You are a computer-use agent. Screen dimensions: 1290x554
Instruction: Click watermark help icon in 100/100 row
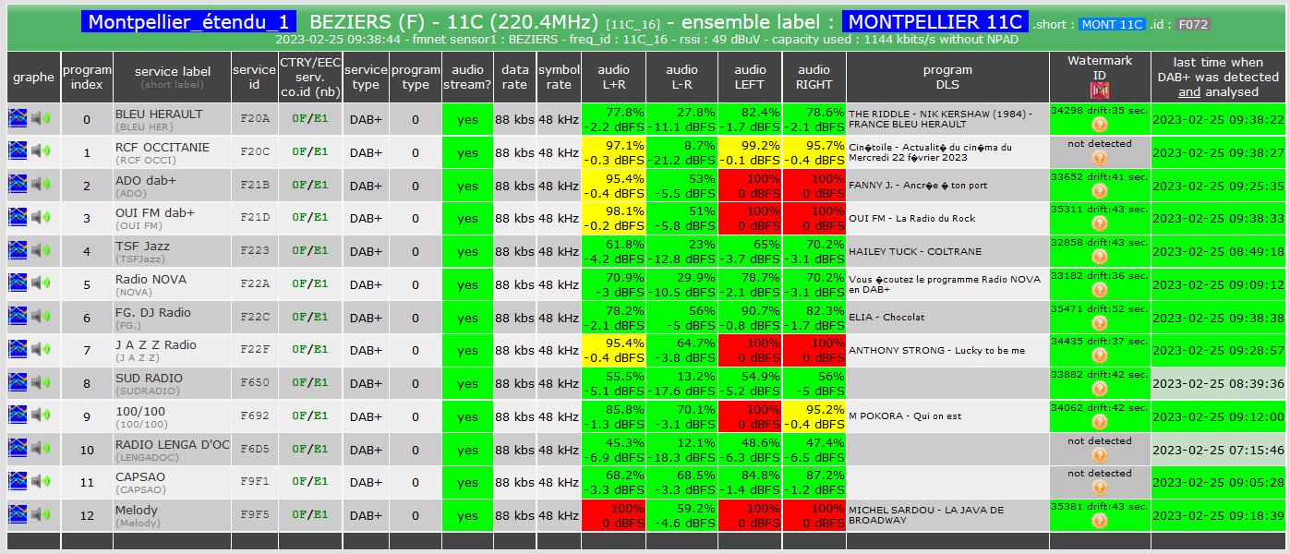point(1099,422)
